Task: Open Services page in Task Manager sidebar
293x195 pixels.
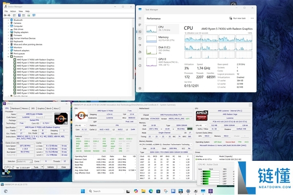Action: coord(140,65)
